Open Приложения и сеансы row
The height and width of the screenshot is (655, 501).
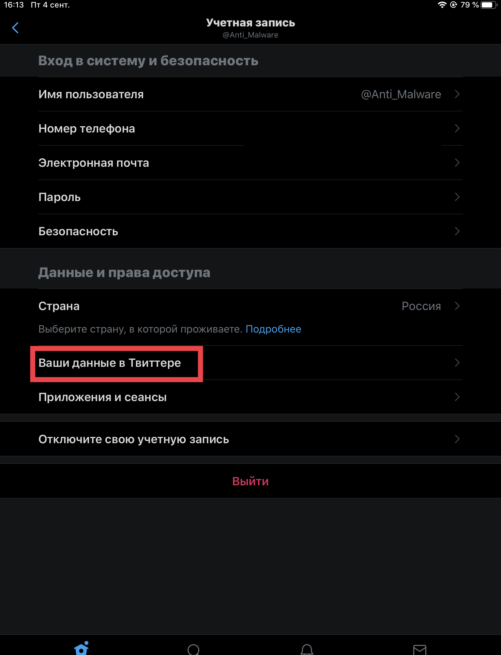click(102, 397)
